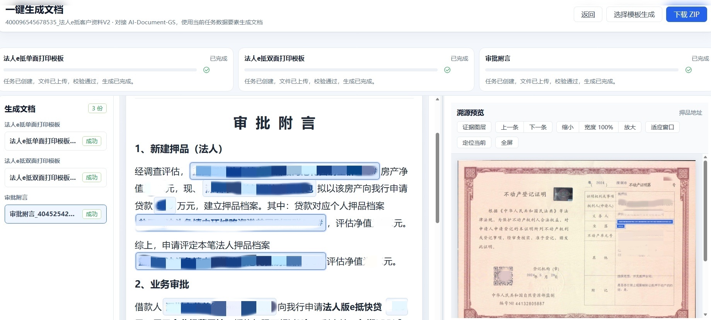The height and width of the screenshot is (320, 711).
Task: Click heading 1、新建押品（法人）
Action: tap(179, 149)
